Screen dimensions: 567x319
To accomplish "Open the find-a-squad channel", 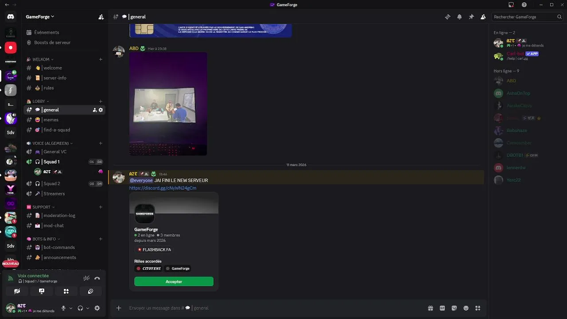I will (x=65, y=130).
